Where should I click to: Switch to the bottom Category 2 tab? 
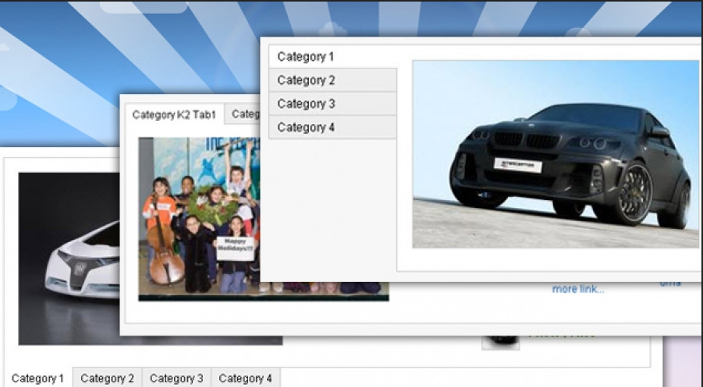pyautogui.click(x=107, y=378)
